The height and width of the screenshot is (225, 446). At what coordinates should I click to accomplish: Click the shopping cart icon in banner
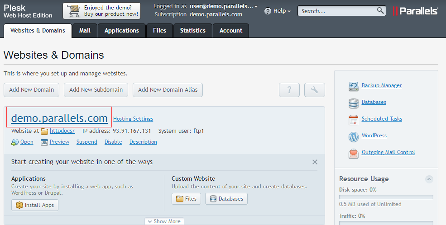pos(73,11)
